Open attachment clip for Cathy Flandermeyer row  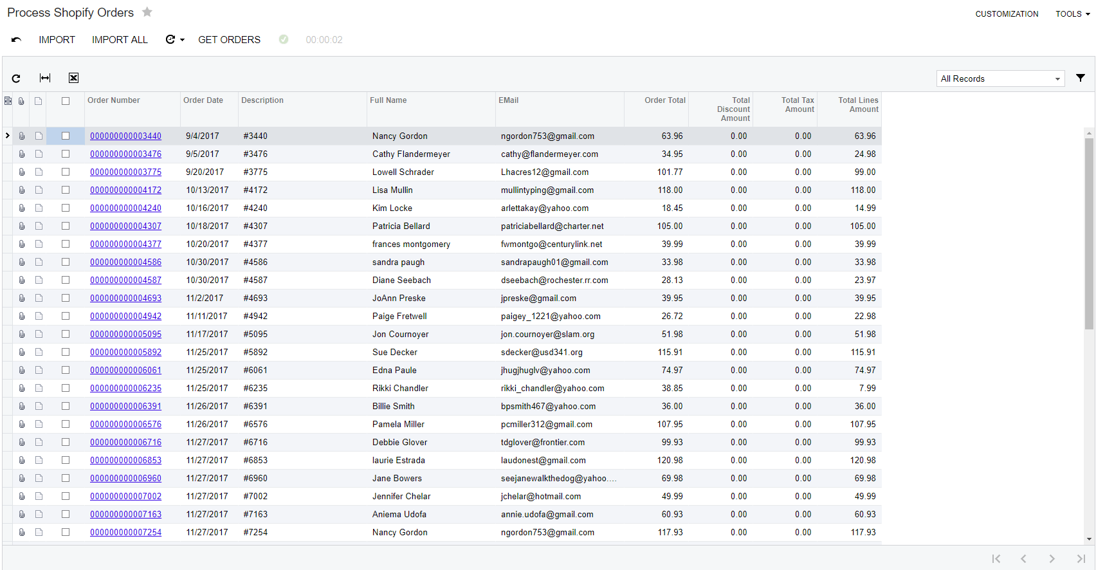coord(21,154)
